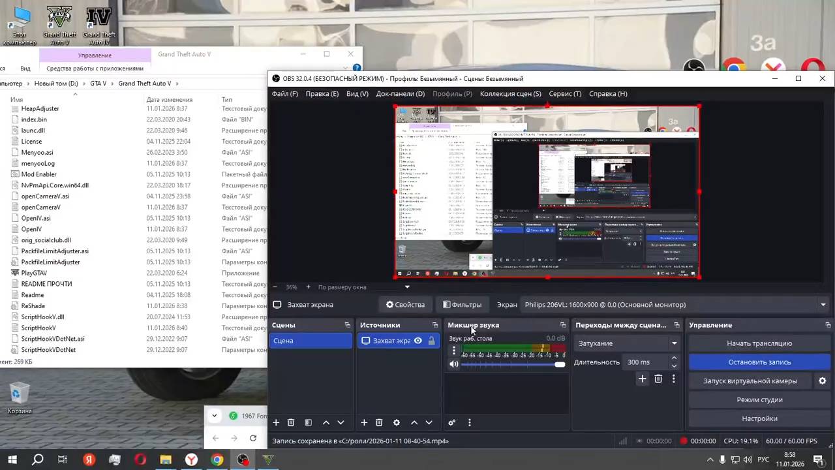The width and height of the screenshot is (835, 470).
Task: Open source Фильтры button
Action: (462, 305)
